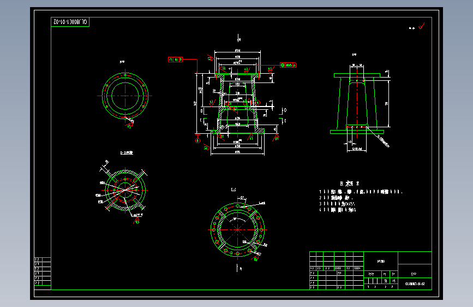Screen dimensions: 473x307
Task: Click the bottom circular flange bolt-hole view
Action: (x=238, y=229)
